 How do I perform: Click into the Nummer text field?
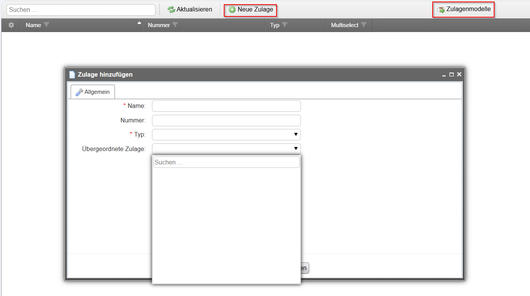pyautogui.click(x=226, y=121)
